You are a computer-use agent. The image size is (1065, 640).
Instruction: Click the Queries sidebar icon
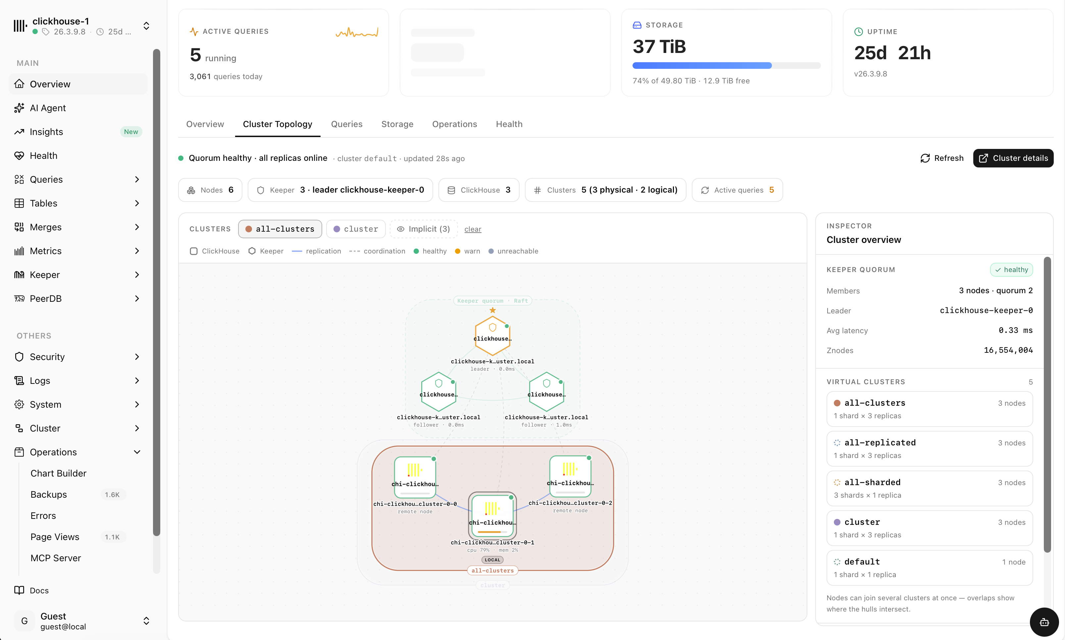[x=19, y=179]
